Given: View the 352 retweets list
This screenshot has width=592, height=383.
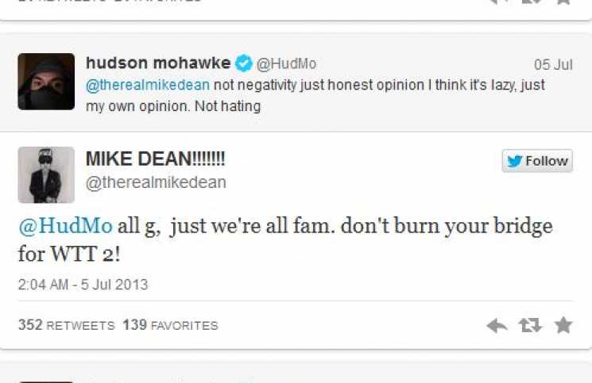Looking at the screenshot, I should (67, 325).
